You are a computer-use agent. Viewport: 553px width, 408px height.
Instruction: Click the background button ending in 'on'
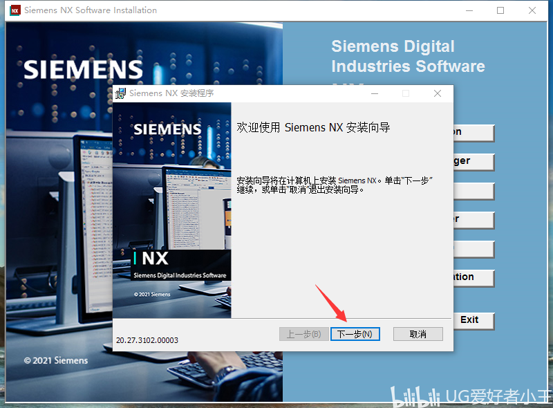(x=474, y=133)
